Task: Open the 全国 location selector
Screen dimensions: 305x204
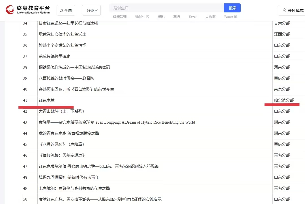Action: click(66, 10)
